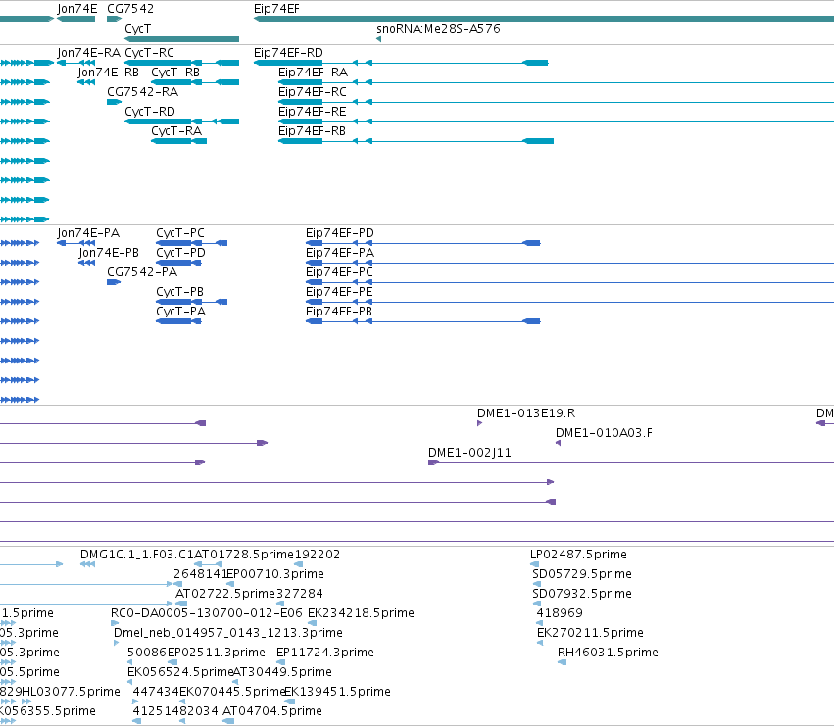Click the 192202 EST label
The height and width of the screenshot is (726, 834).
coord(317,555)
